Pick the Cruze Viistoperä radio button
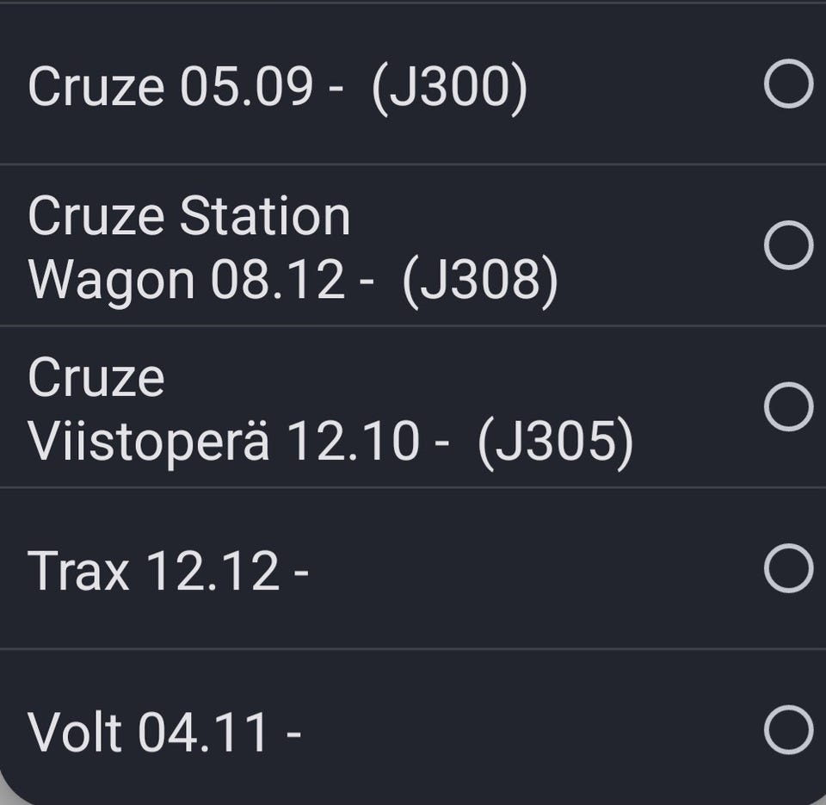This screenshot has width=826, height=805. pyautogui.click(x=787, y=406)
